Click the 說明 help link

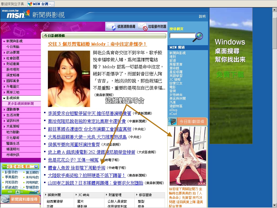coord(202,17)
